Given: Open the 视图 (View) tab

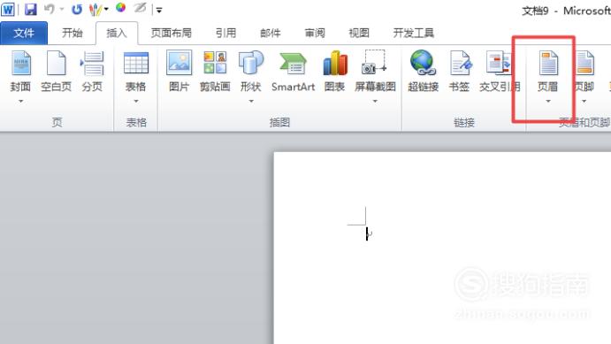Looking at the screenshot, I should coord(359,33).
